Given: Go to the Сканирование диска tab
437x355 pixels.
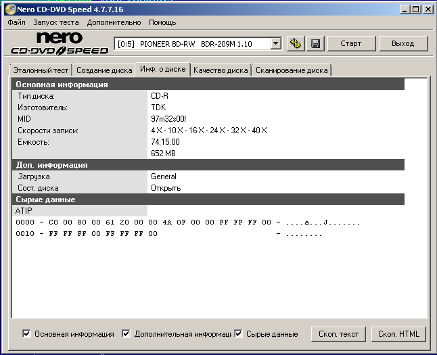Looking at the screenshot, I should click(292, 70).
